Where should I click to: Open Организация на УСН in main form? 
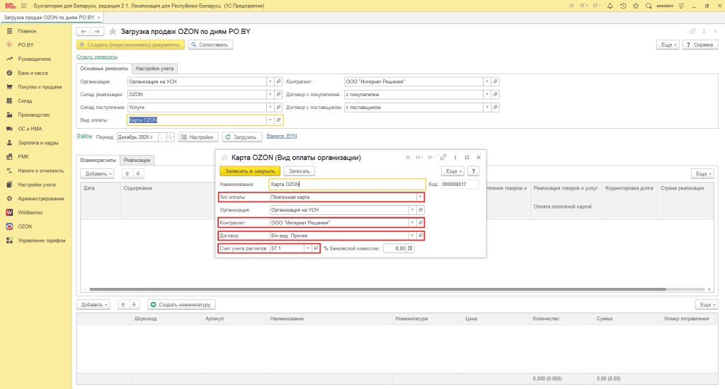click(x=278, y=82)
